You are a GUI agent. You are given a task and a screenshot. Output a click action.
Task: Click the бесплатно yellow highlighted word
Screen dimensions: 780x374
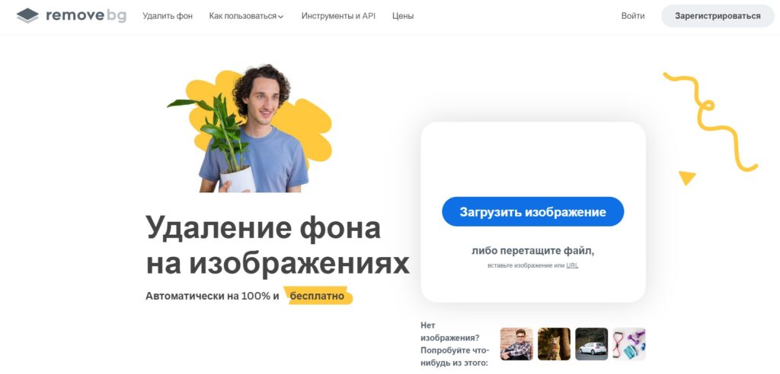pos(318,296)
